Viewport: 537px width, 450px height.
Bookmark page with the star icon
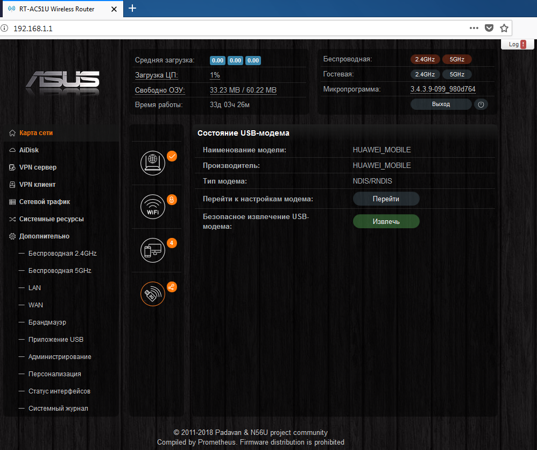pyautogui.click(x=504, y=28)
